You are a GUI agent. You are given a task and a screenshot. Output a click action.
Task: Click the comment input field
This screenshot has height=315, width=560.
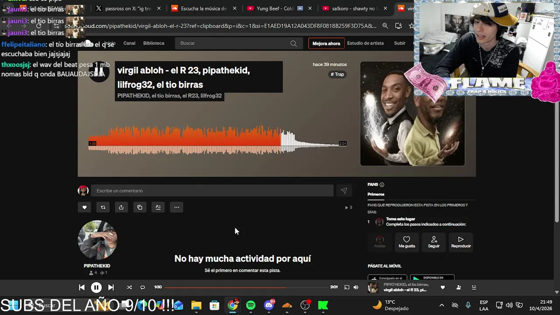click(212, 191)
